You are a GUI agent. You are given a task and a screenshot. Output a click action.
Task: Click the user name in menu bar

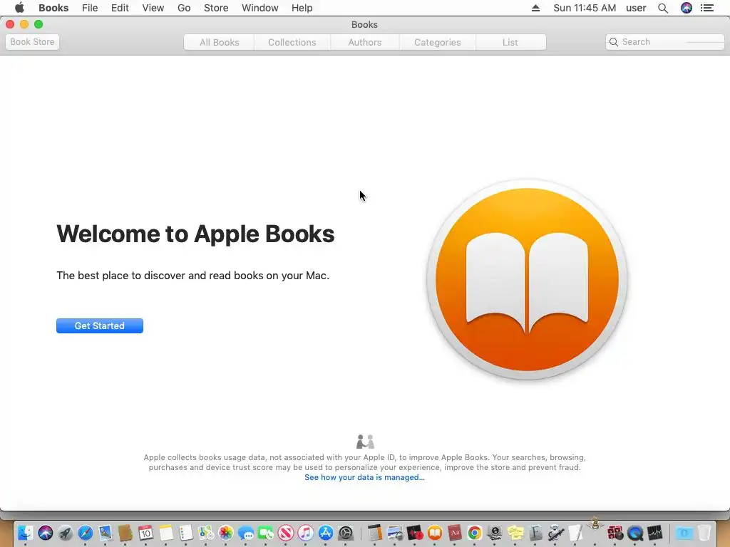[636, 8]
